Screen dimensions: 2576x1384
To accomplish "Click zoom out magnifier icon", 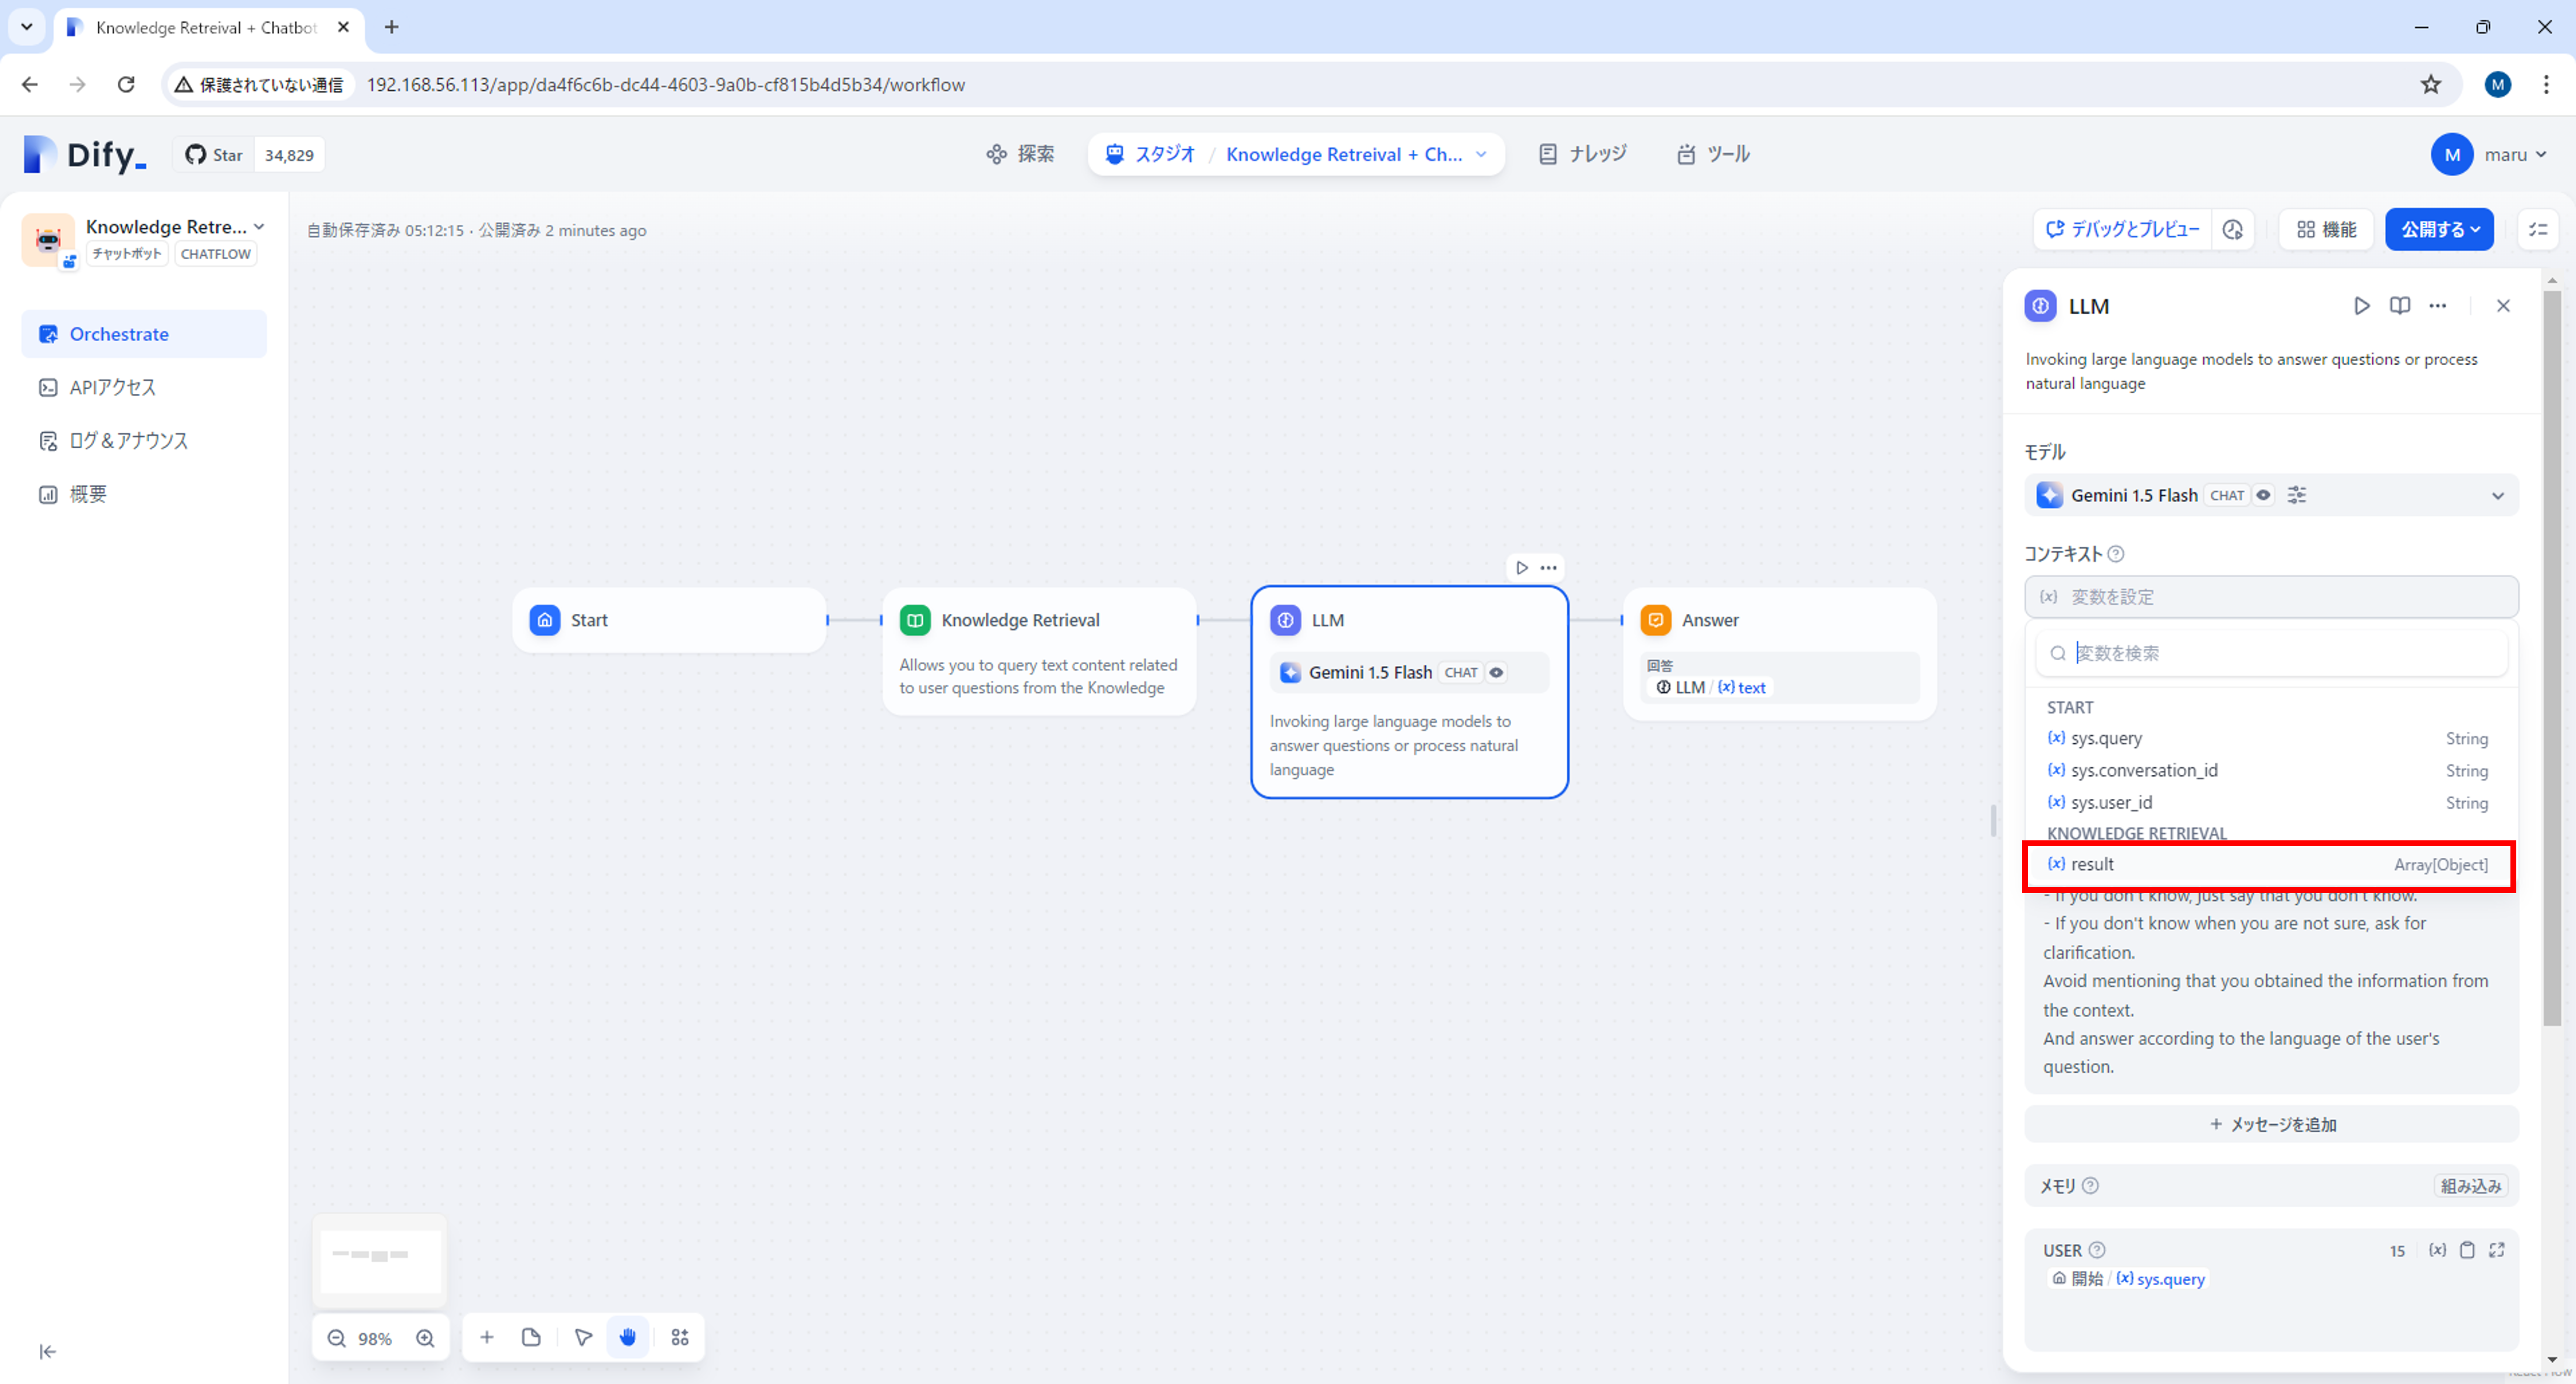I will tap(337, 1338).
